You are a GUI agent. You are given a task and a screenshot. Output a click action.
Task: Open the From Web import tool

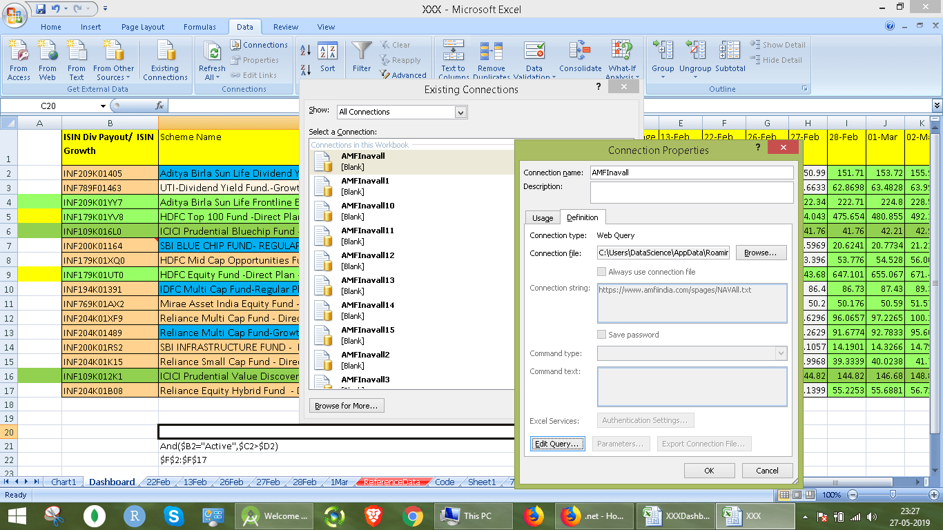click(48, 60)
